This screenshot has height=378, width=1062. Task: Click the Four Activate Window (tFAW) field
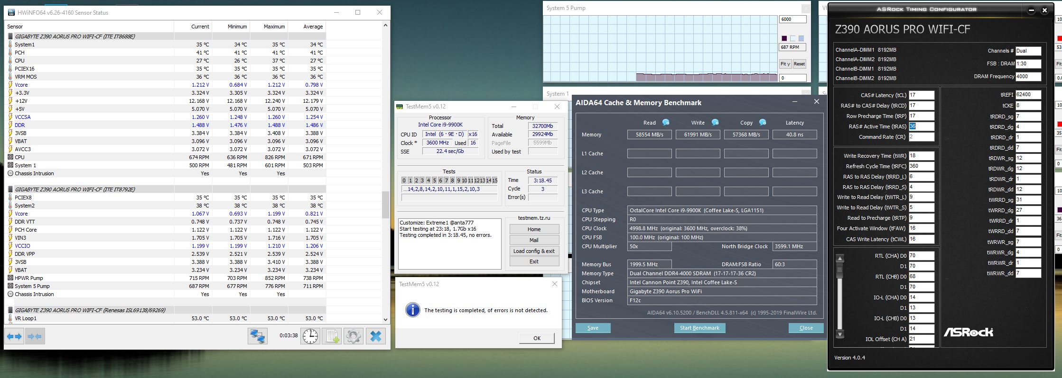921,228
